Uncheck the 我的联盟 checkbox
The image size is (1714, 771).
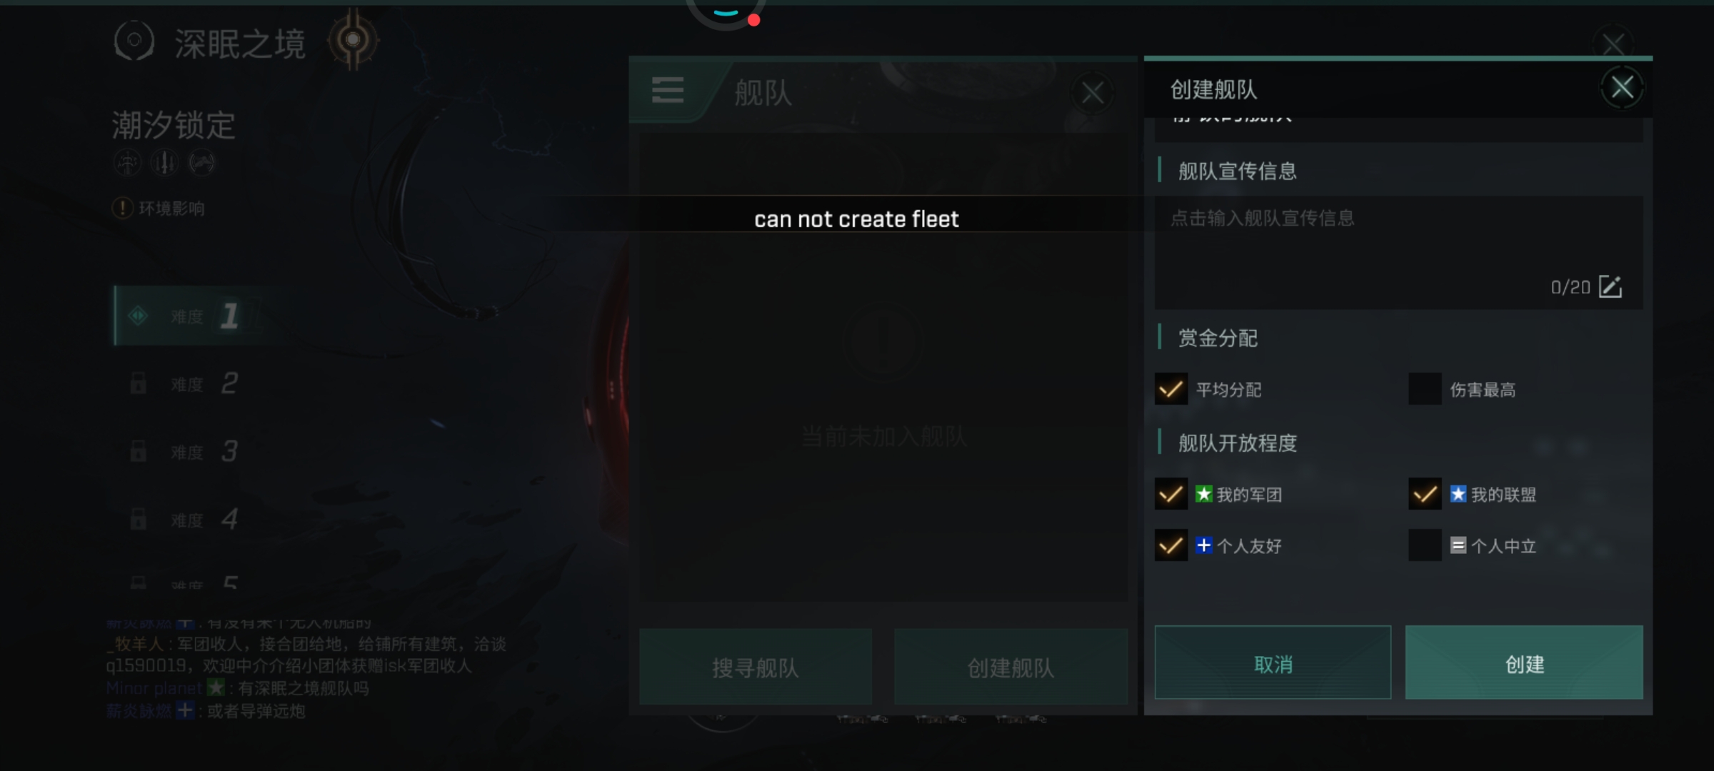pos(1425,494)
